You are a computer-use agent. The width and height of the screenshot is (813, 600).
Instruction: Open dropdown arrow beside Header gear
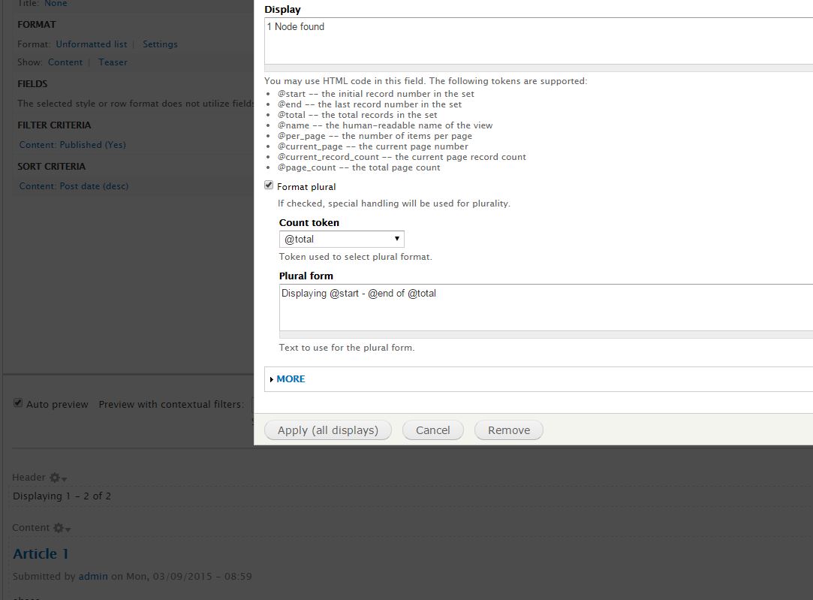click(63, 479)
